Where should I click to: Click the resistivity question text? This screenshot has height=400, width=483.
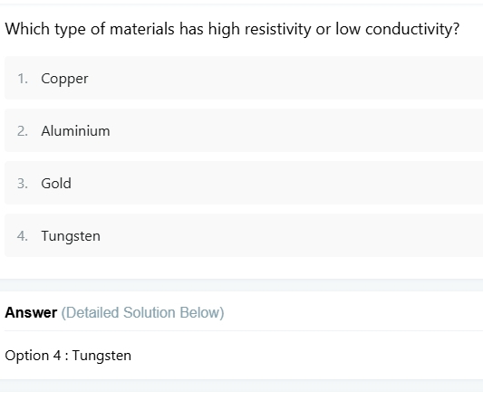pyautogui.click(x=232, y=30)
